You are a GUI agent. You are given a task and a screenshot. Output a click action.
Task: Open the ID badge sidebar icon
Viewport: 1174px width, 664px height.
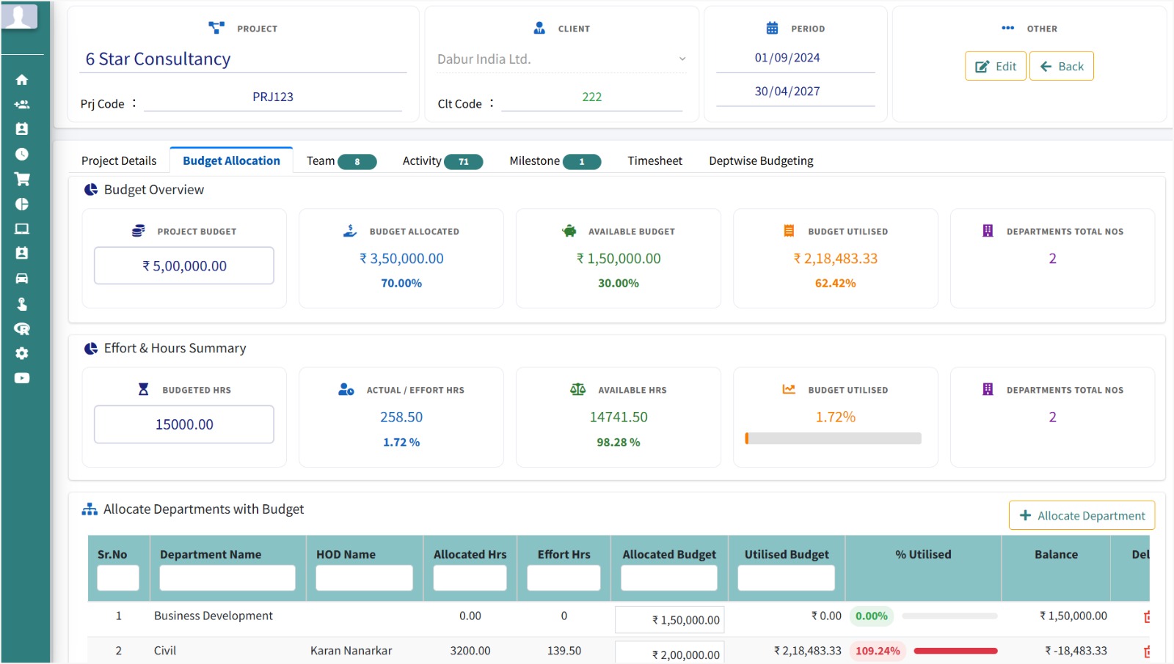click(x=22, y=254)
